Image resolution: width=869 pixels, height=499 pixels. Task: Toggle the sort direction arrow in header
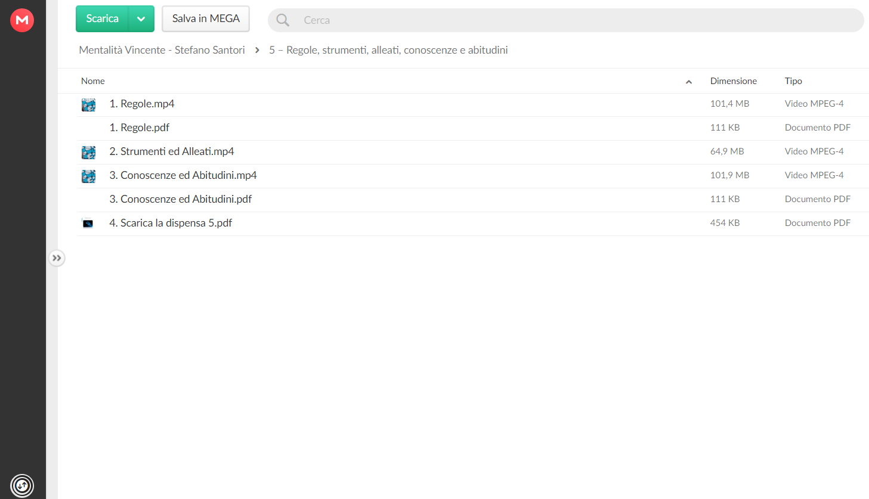pos(689,82)
